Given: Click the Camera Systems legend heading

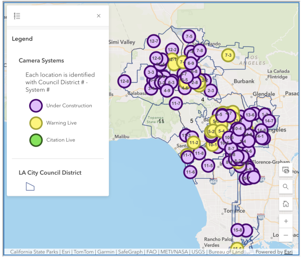Looking at the screenshot, I should (41, 61).
